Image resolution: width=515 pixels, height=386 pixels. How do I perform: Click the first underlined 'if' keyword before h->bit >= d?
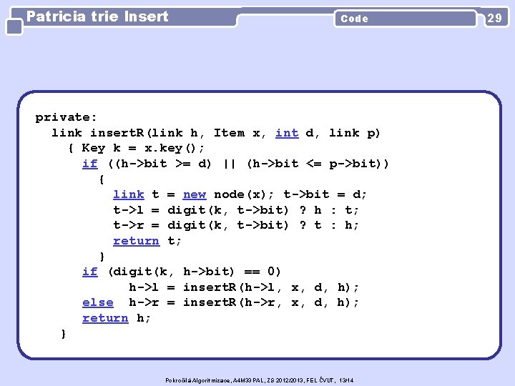point(90,164)
